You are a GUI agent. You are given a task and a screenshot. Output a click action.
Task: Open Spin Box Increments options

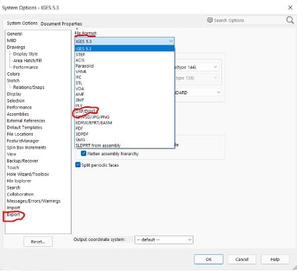pos(26,148)
